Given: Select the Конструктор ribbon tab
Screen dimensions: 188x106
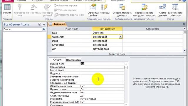Looking at the screenshot, I should click(118, 1).
